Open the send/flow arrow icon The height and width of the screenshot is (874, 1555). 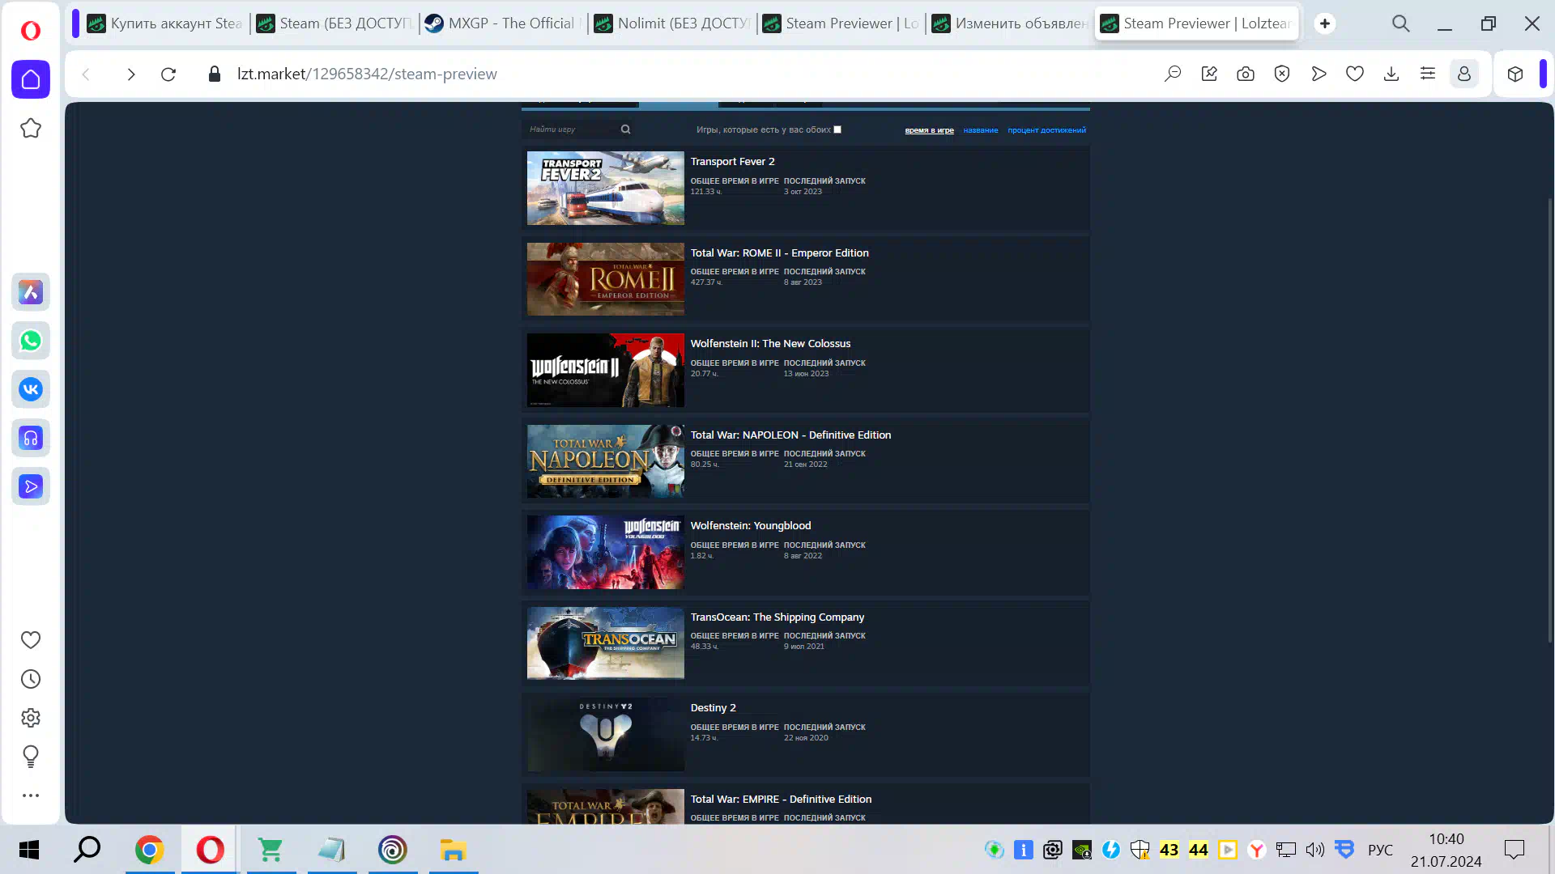(x=1319, y=74)
